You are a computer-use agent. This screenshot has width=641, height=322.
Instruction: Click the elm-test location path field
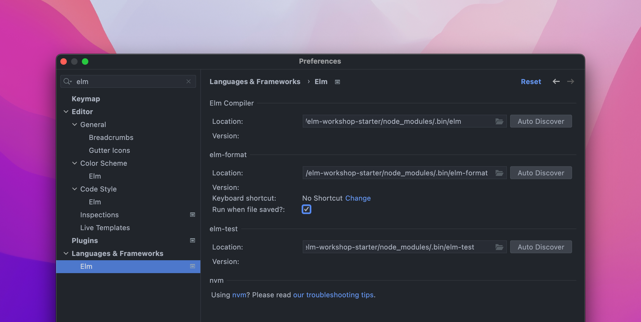(399, 247)
